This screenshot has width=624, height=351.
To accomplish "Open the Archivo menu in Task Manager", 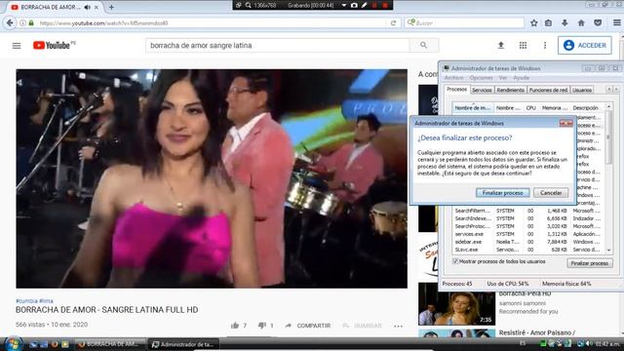I will click(454, 78).
